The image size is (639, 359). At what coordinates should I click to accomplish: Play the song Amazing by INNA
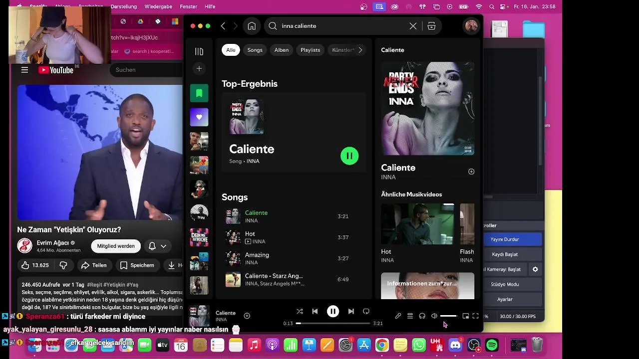point(294,258)
